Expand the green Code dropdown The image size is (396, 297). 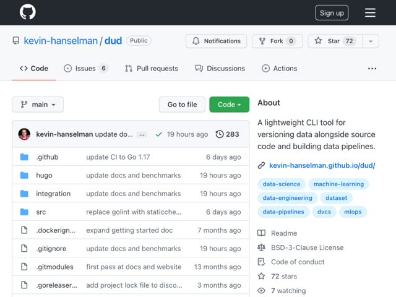coord(229,105)
